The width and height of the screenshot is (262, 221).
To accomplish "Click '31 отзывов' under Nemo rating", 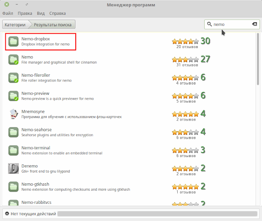I will [x=187, y=65].
